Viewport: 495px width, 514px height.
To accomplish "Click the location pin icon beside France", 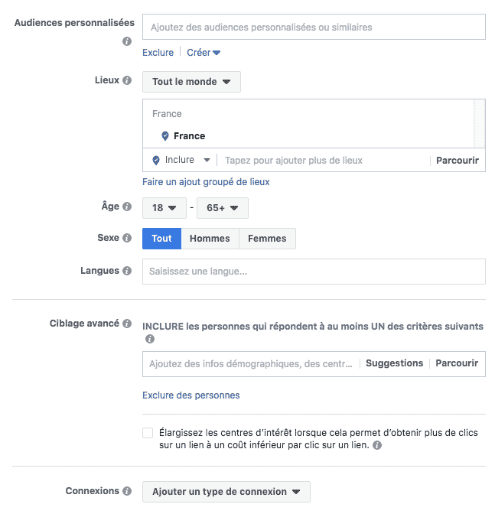I will 164,136.
